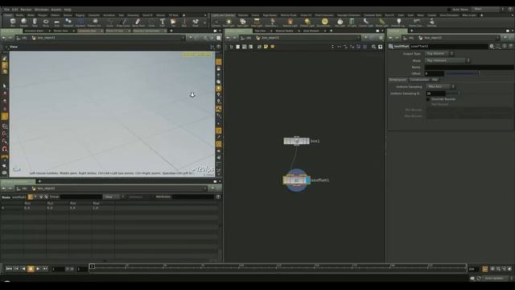Screen dimensions: 515x290
Task: Select the Font shelf tool
Action: 162,23
